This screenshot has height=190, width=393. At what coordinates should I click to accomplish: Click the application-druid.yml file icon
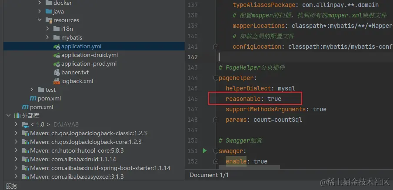tap(57, 55)
